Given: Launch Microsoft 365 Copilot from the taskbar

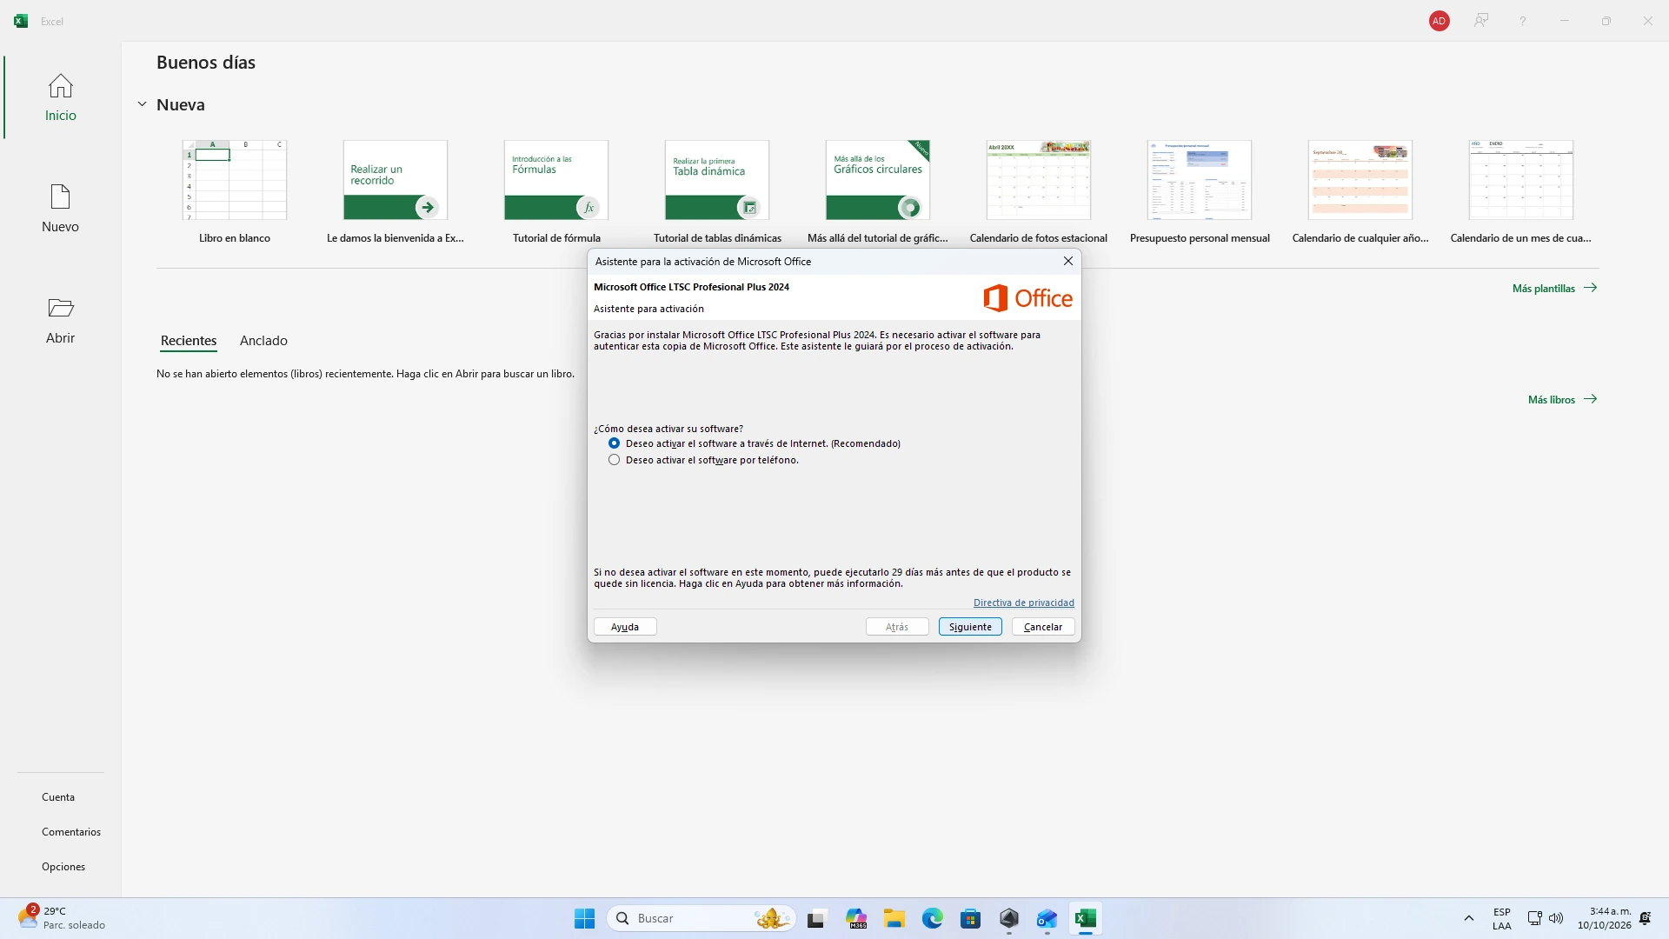Looking at the screenshot, I should (856, 918).
